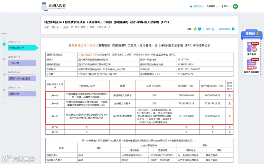Image resolution: width=264 pixels, height=164 pixels.
Task: Click the 定制该商机 link
Action: pos(225,29)
